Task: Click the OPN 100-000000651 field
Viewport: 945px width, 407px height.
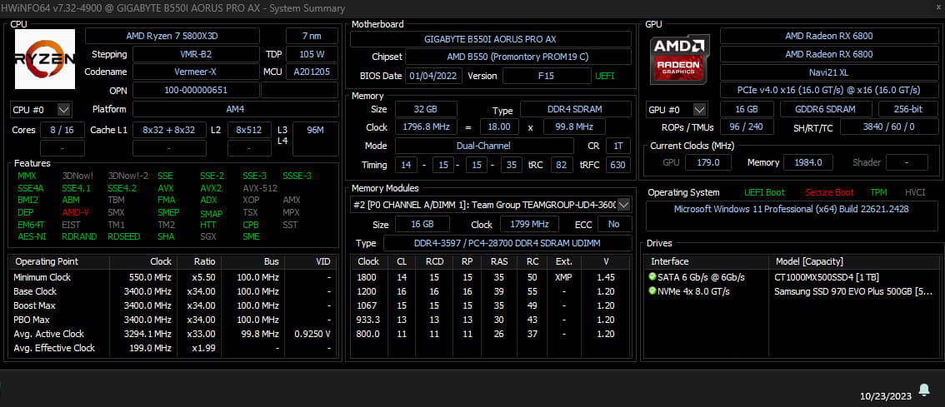Action: pos(196,90)
